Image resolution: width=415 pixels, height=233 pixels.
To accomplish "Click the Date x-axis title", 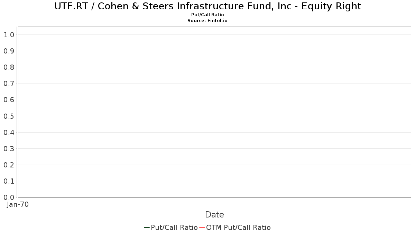I will [x=214, y=215].
